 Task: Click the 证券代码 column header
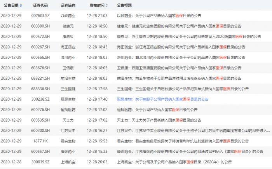(40, 5)
